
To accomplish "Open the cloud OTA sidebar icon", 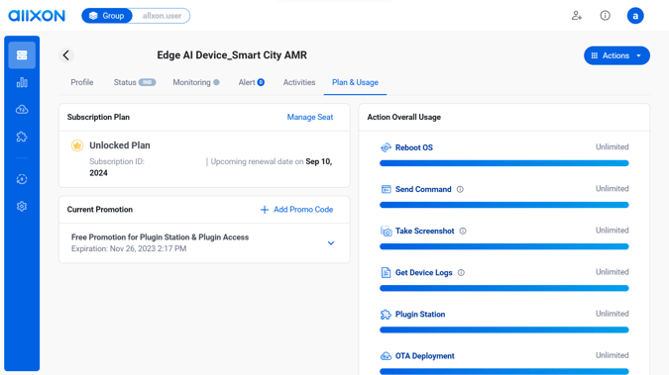I will 22,110.
